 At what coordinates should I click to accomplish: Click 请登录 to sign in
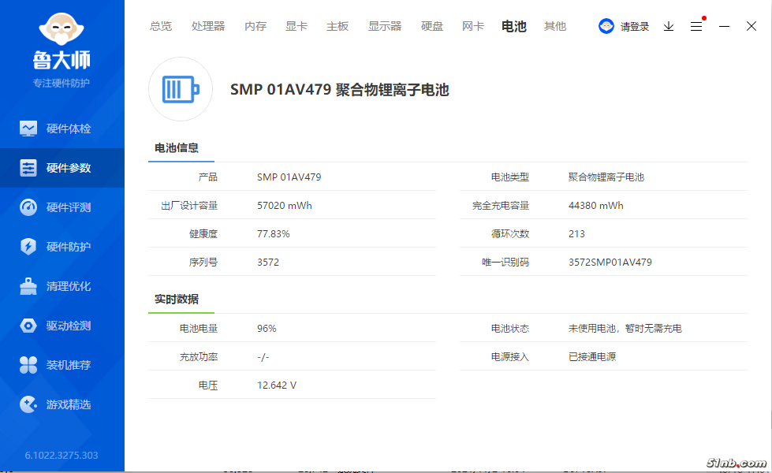635,26
